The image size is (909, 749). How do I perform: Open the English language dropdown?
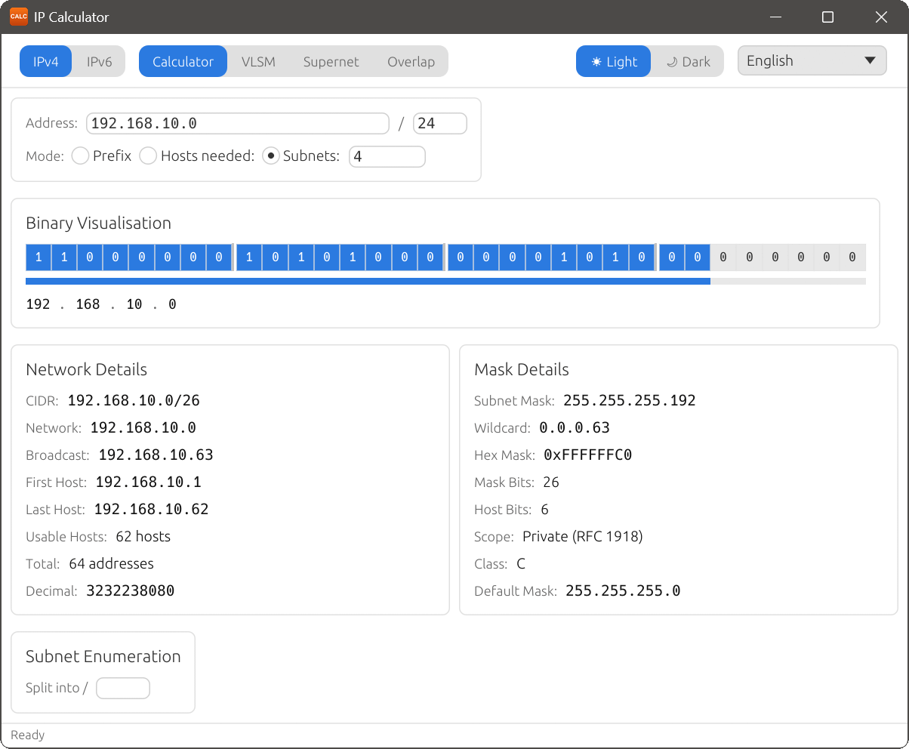[812, 60]
